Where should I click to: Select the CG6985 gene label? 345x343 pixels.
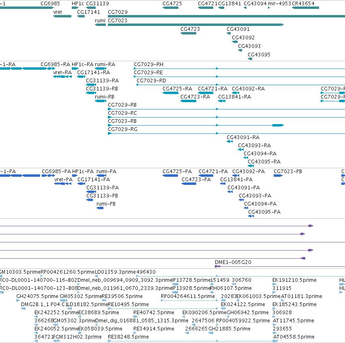coord(50,4)
